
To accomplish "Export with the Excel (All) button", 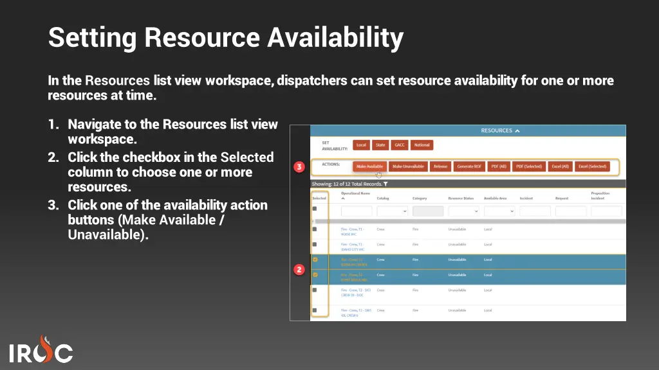I will point(561,166).
